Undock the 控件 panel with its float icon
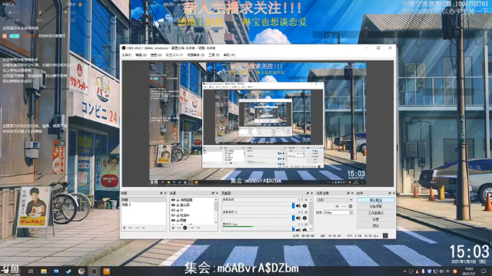The height and width of the screenshot is (276, 492). [x=390, y=193]
